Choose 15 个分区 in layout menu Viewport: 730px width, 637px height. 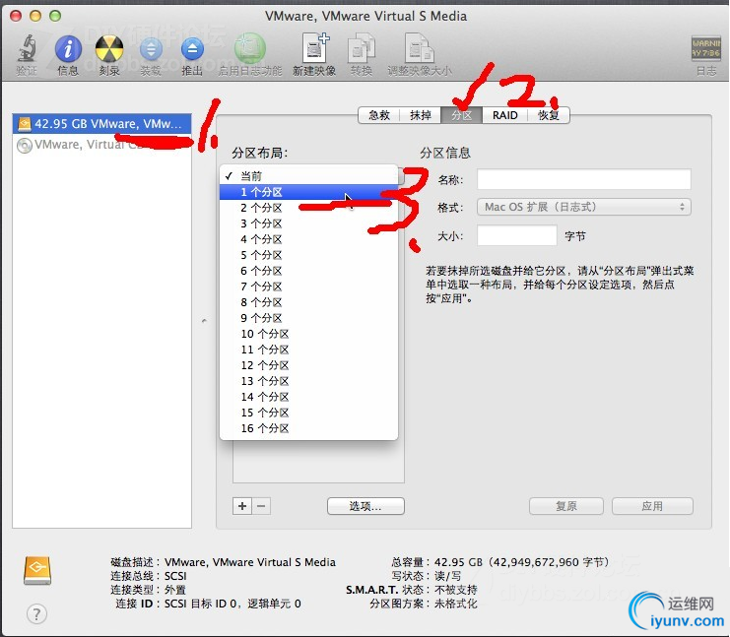tap(308, 413)
